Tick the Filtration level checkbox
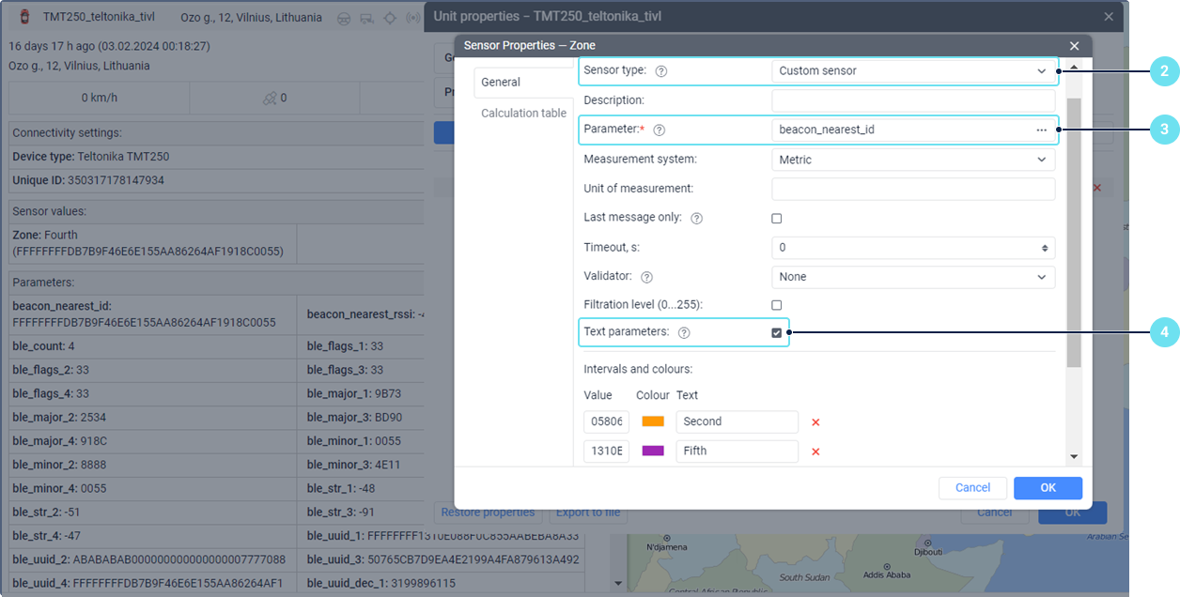 (777, 305)
